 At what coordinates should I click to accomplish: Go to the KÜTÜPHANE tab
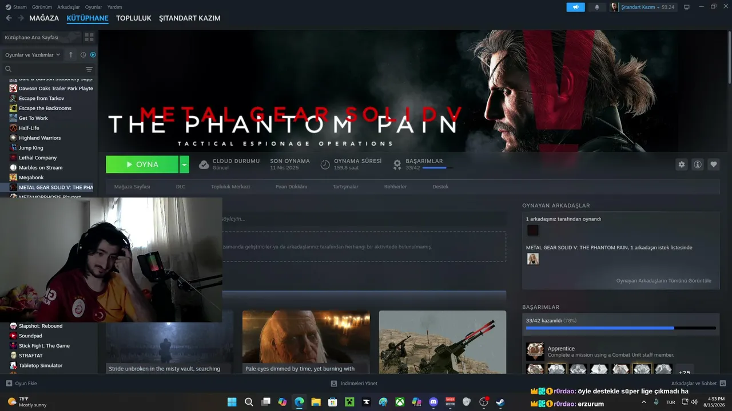(87, 18)
